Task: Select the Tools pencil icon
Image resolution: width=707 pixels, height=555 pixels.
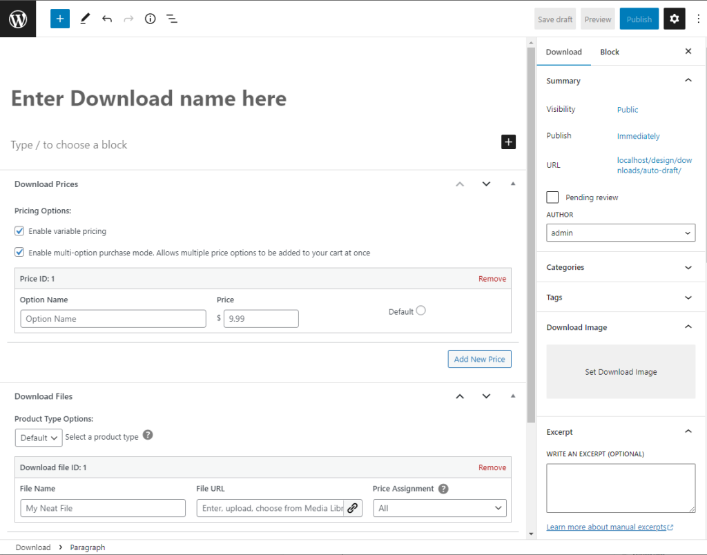Action: (x=85, y=19)
